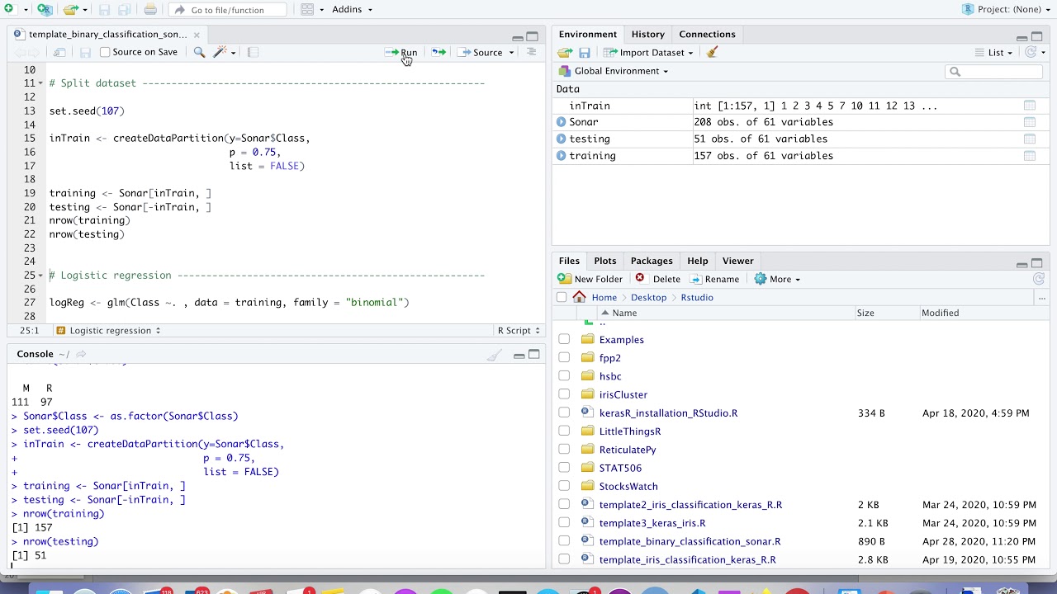The width and height of the screenshot is (1057, 594).
Task: Switch to the Packages tab
Action: pos(652,261)
